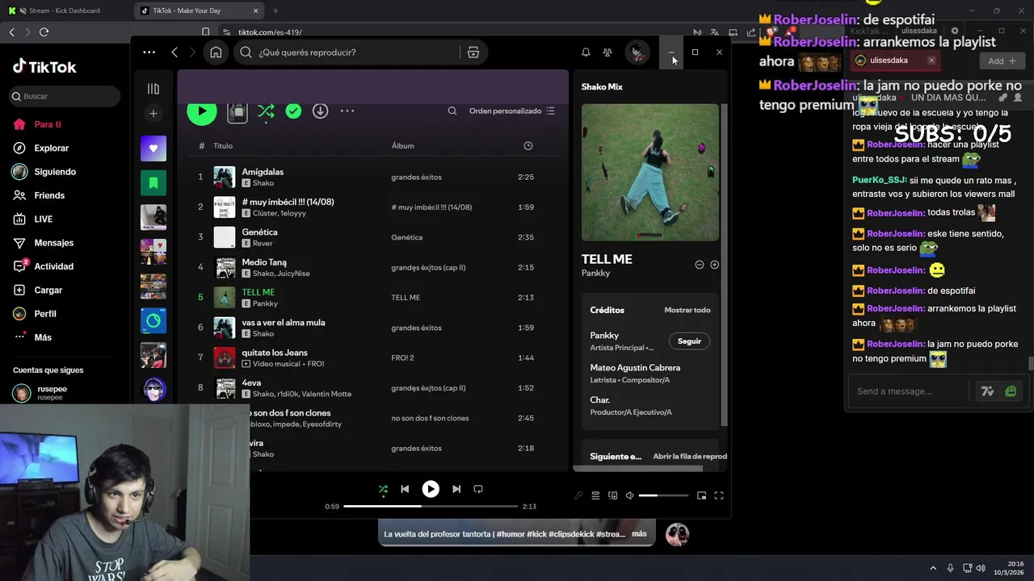Open Spotify notifications bell
Screen dimensions: 1034x581
pyautogui.click(x=586, y=52)
